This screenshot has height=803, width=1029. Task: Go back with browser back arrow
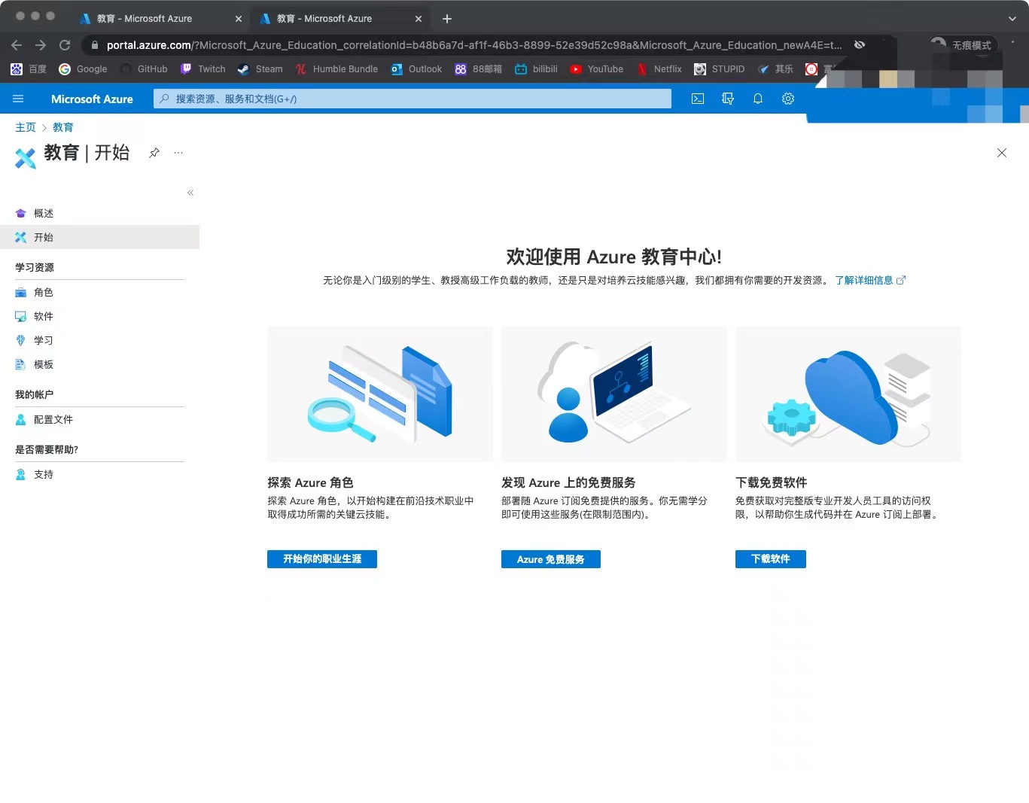pyautogui.click(x=17, y=45)
